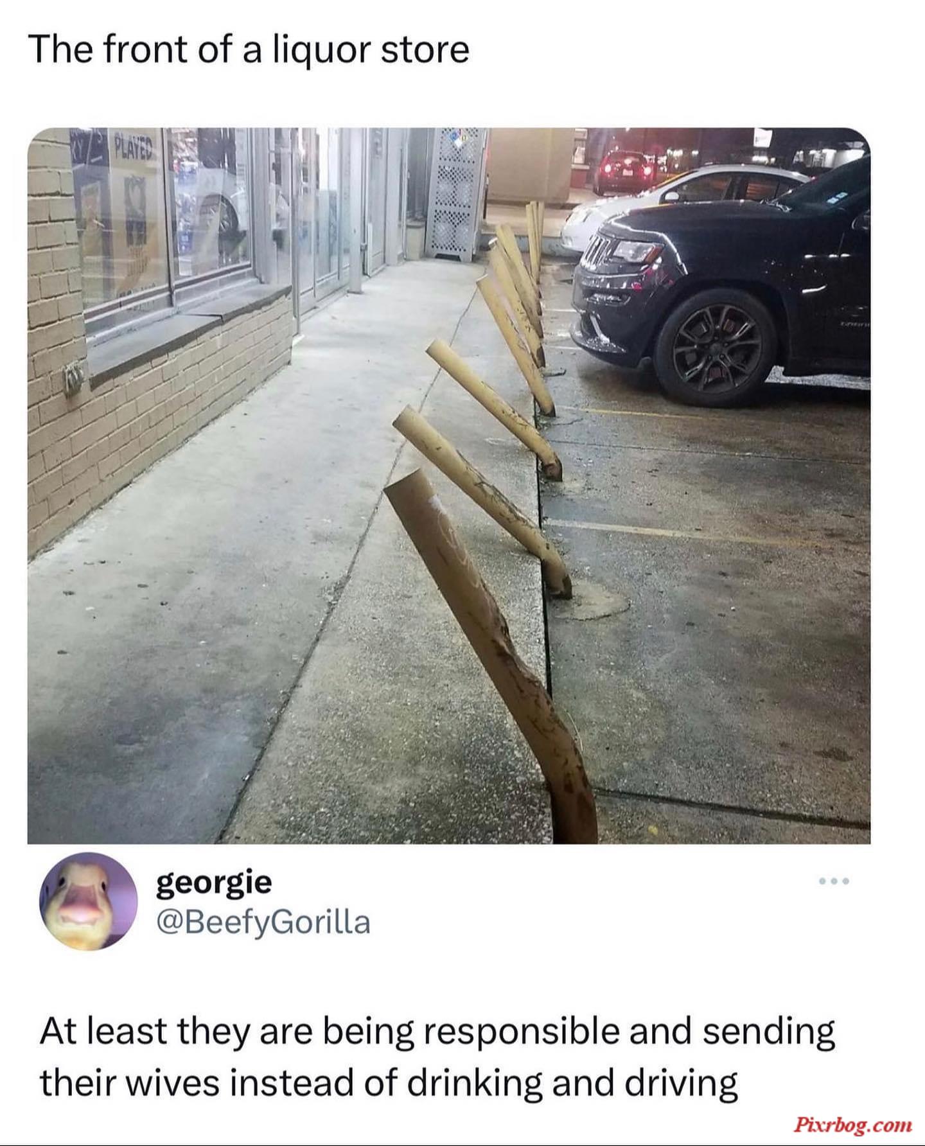Open the Pixrbog.com watermark link
Viewport: 925px width, 1146px height.
852,1124
